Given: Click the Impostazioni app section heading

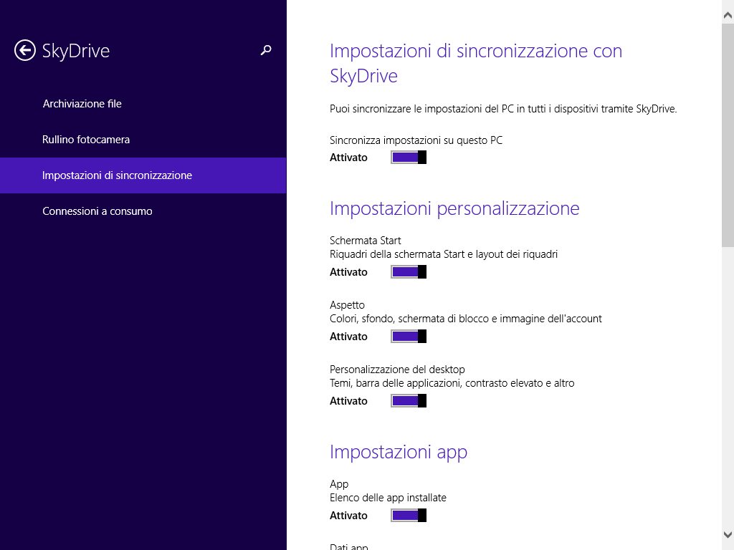Looking at the screenshot, I should tap(399, 452).
